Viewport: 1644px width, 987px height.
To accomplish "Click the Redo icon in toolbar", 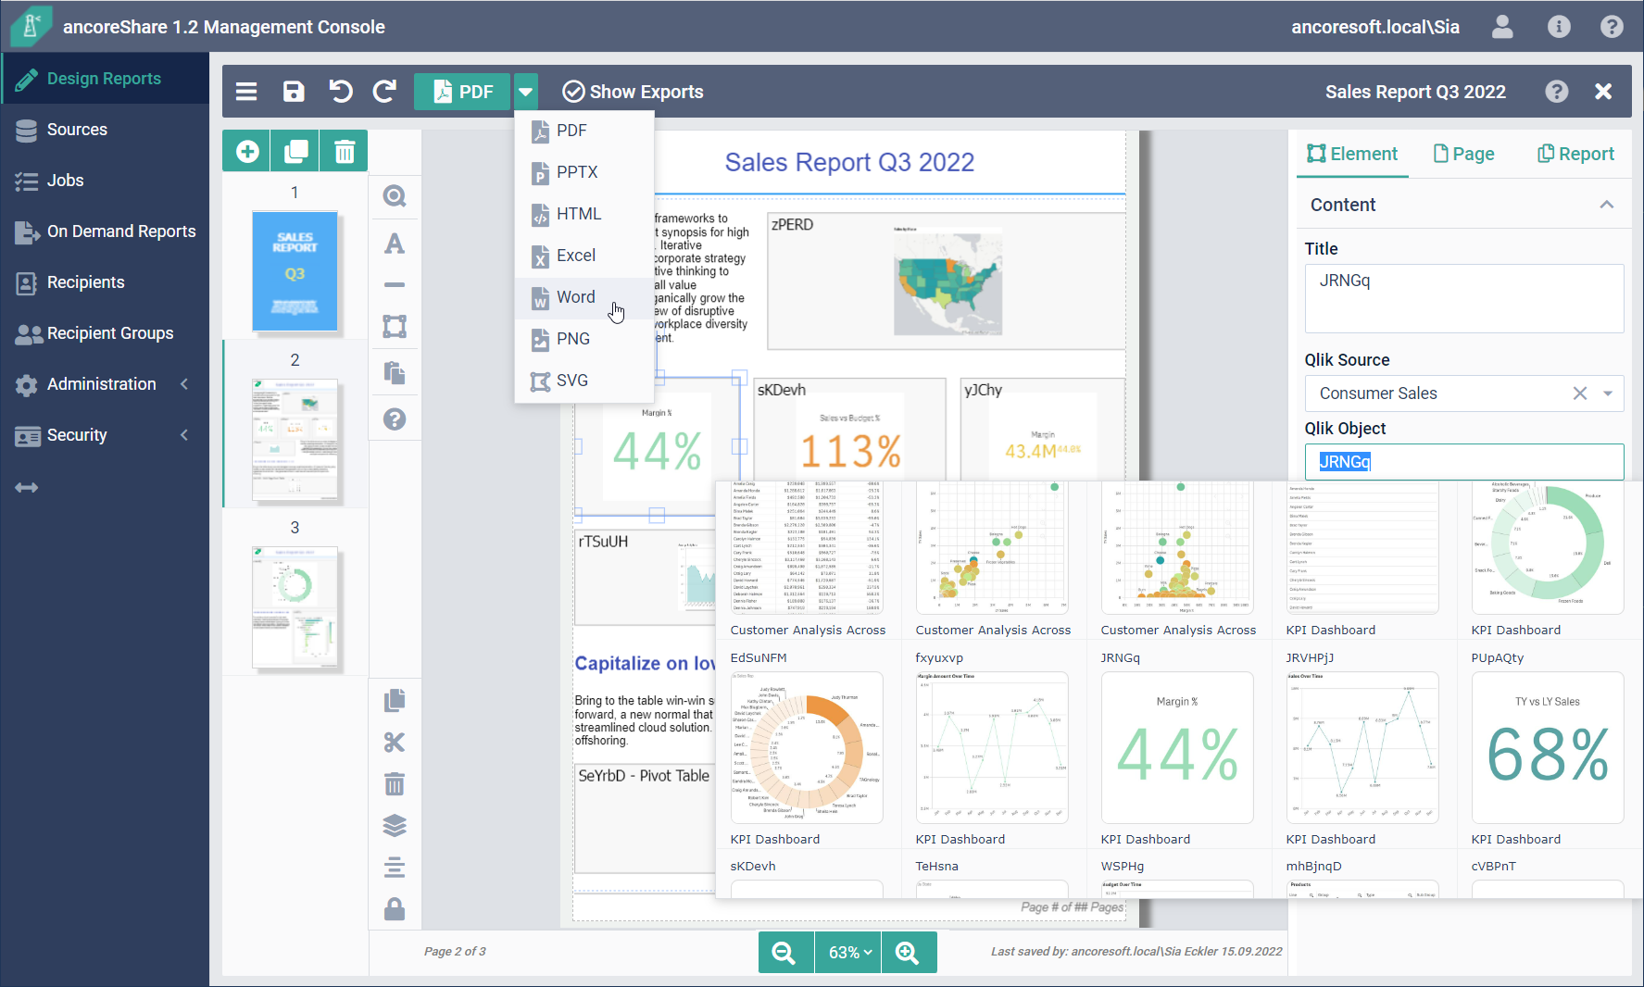I will tap(384, 92).
